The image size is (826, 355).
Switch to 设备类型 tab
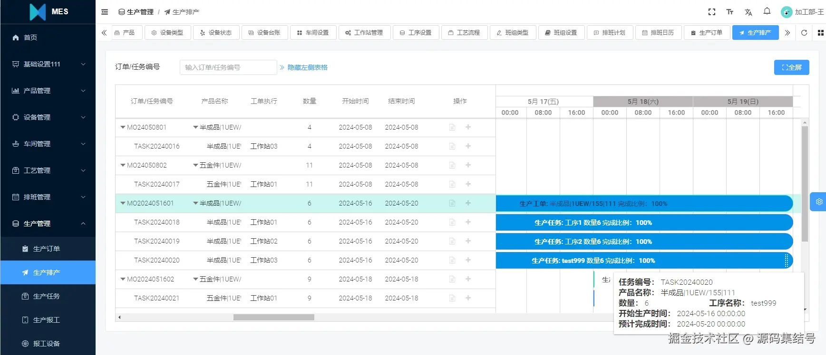[167, 33]
